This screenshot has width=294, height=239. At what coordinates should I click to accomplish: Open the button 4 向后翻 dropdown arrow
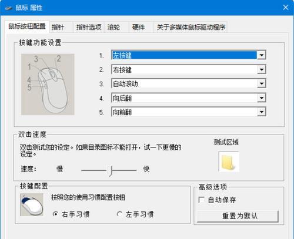[x=262, y=97]
